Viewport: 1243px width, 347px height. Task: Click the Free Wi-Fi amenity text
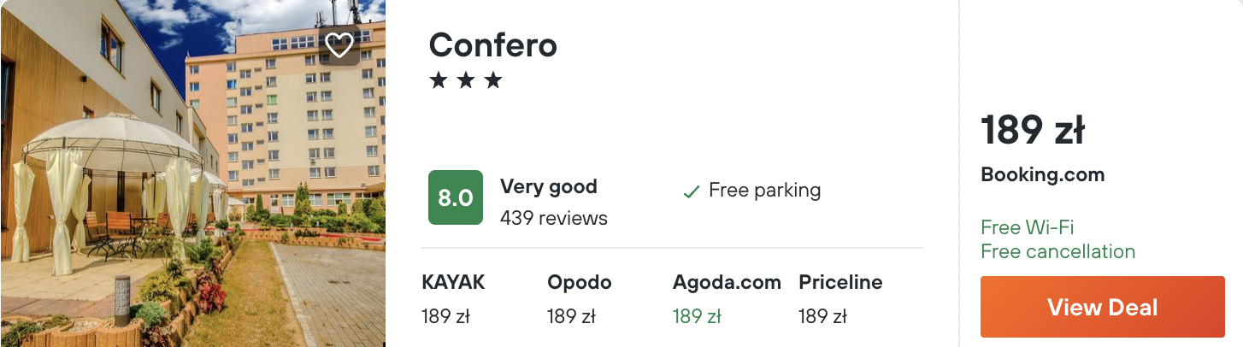coord(1028,227)
